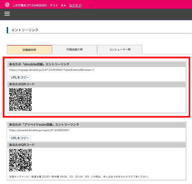Click the テスト さん user name text
The image size is (192, 184).
click(58, 5)
